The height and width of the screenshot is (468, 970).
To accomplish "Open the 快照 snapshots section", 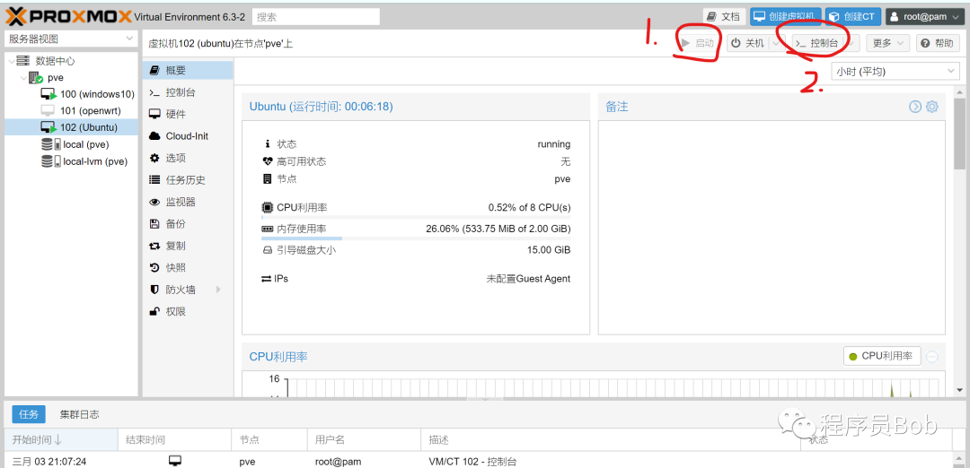I will [x=188, y=268].
